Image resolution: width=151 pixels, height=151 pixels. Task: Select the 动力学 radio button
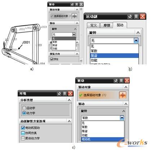pos(24,113)
